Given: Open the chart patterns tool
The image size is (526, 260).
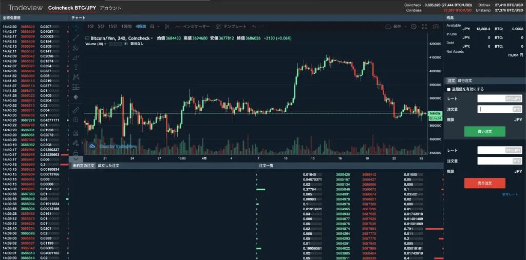Looking at the screenshot, I should coord(76,77).
